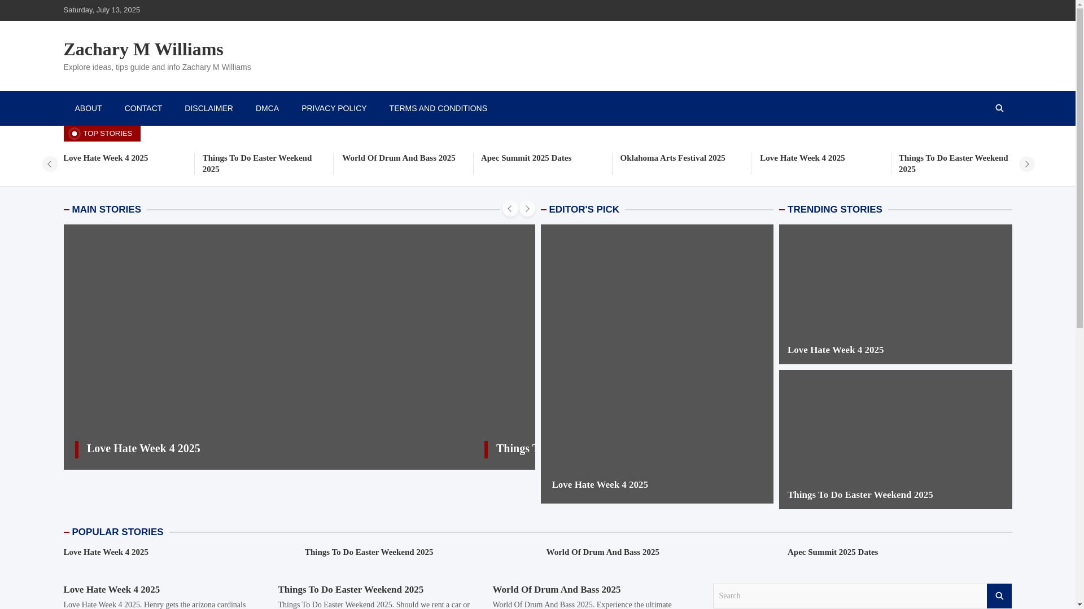This screenshot has width=1084, height=609.
Task: Open Apec Summit 2025 Dates ticker story
Action: (526, 158)
